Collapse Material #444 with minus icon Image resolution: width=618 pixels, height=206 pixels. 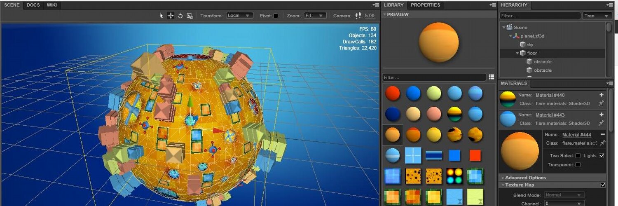pos(602,134)
